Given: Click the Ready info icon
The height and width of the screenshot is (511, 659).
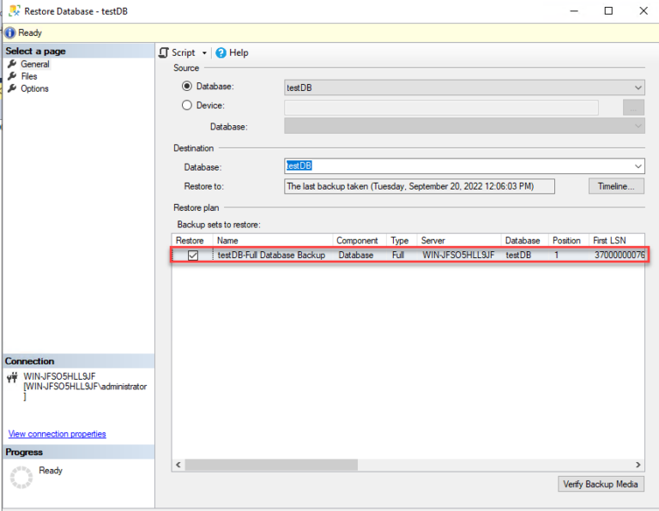Looking at the screenshot, I should pos(9,33).
